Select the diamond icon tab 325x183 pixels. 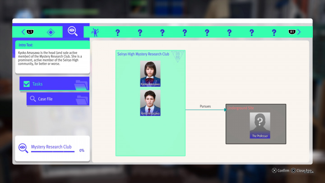click(51, 32)
